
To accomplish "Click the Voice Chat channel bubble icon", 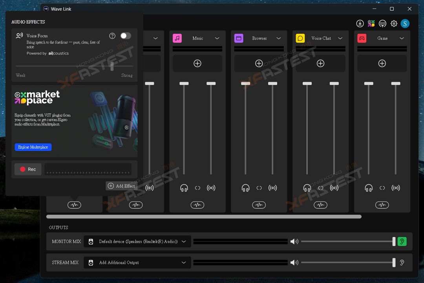I will pyautogui.click(x=300, y=38).
